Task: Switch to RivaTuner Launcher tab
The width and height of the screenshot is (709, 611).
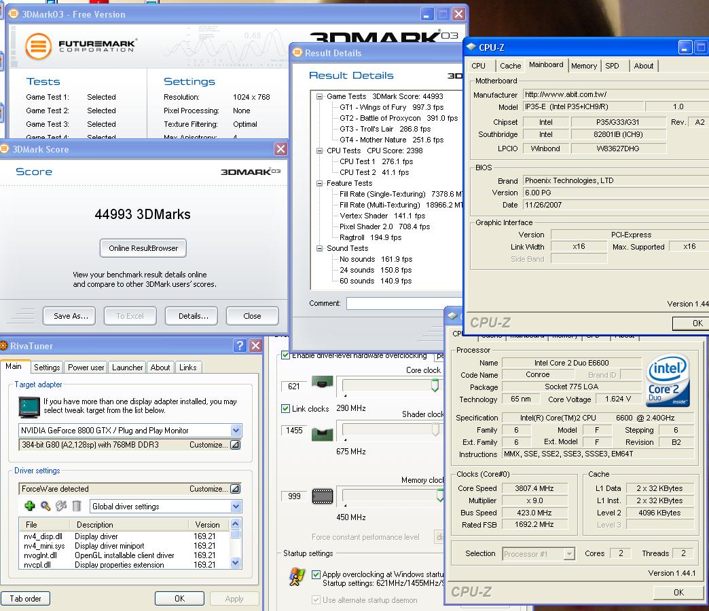Action: coord(128,368)
